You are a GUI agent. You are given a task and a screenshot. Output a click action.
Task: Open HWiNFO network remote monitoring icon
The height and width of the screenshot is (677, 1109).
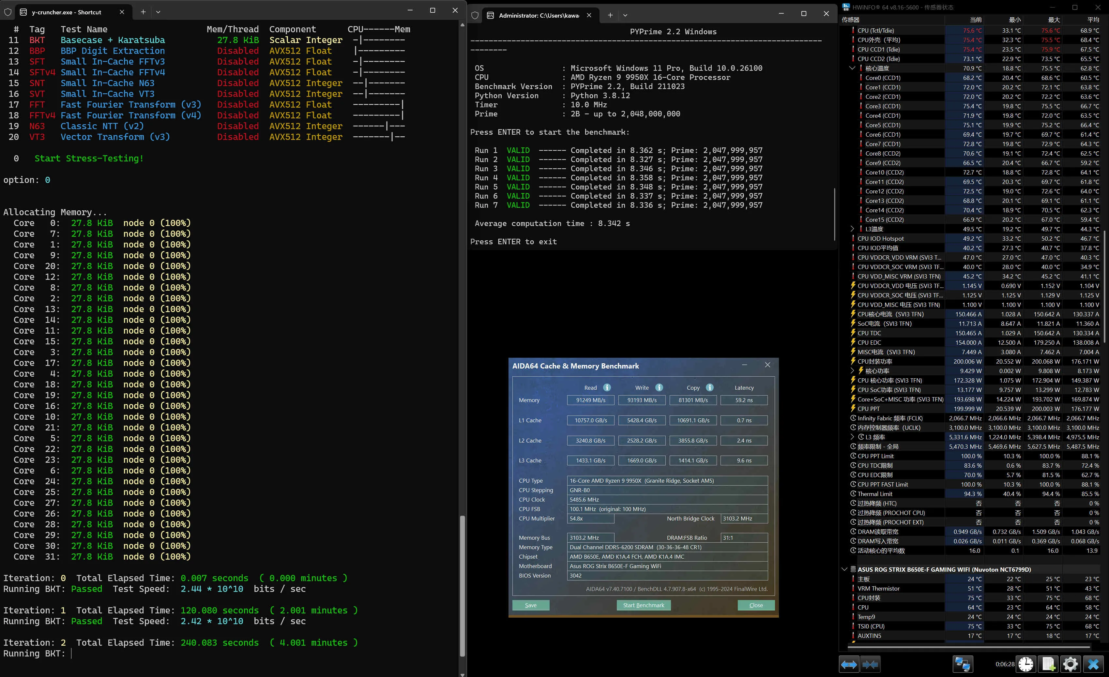pos(963,664)
